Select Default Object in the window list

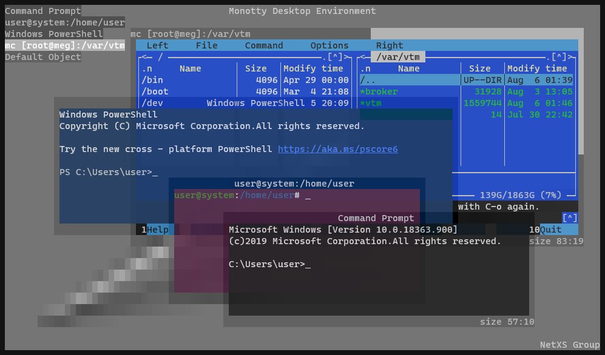(43, 57)
